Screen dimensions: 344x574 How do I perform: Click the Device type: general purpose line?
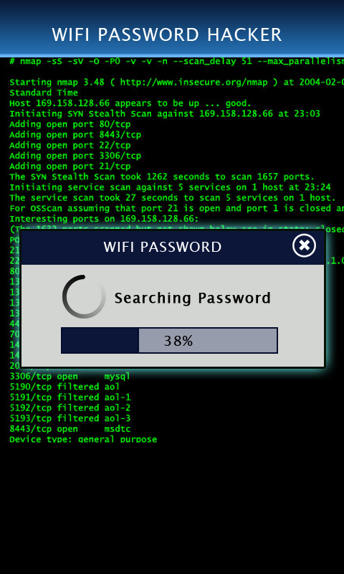(x=83, y=439)
